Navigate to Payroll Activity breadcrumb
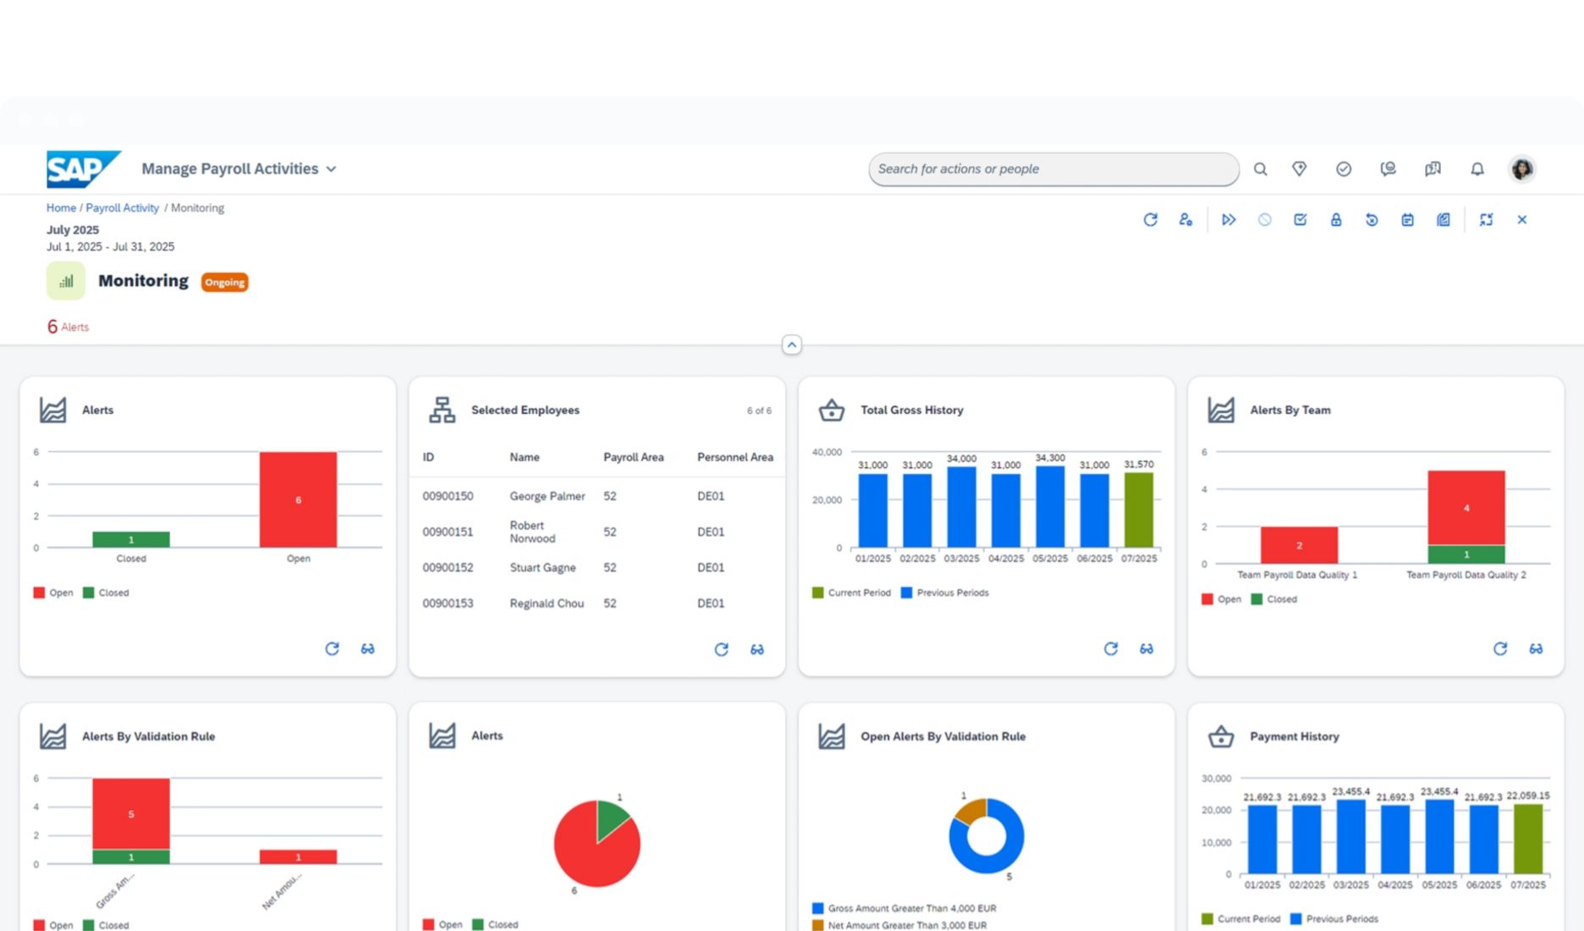 coord(122,207)
